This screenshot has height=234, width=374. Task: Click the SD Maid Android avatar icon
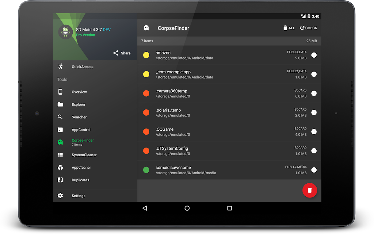pyautogui.click(x=66, y=32)
